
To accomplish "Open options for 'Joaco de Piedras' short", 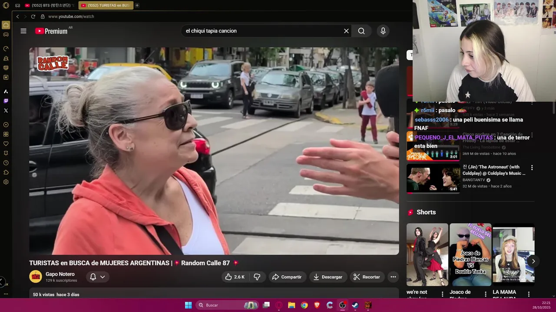I will (x=486, y=294).
